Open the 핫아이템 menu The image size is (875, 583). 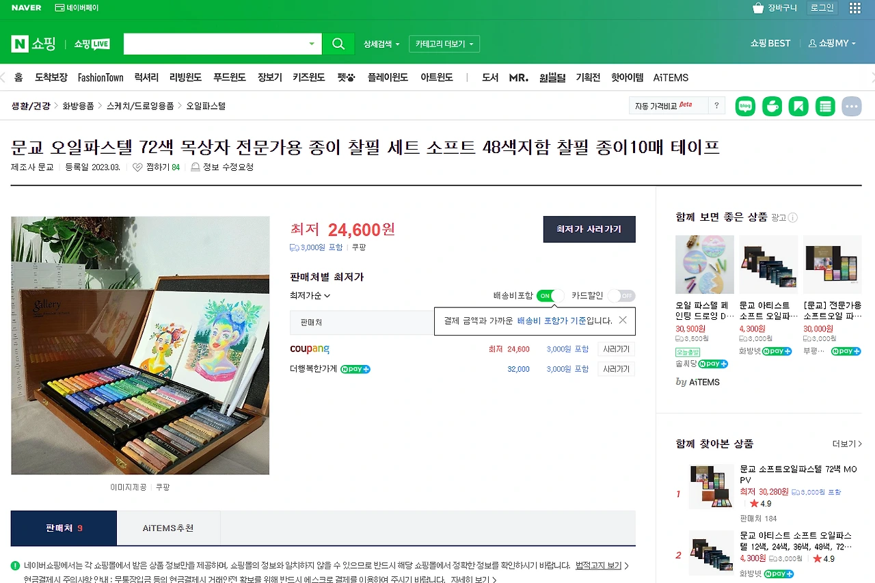628,77
